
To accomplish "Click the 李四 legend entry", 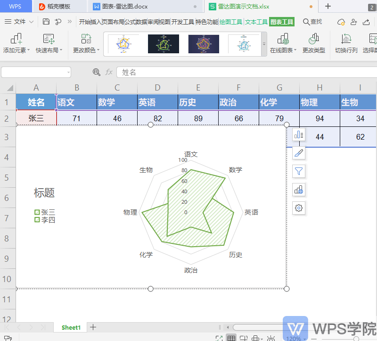I will (45, 220).
